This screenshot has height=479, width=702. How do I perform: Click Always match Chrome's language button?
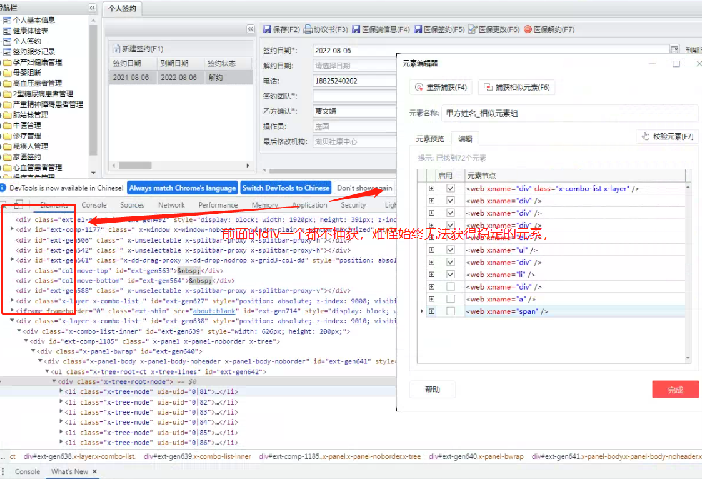[x=183, y=188]
